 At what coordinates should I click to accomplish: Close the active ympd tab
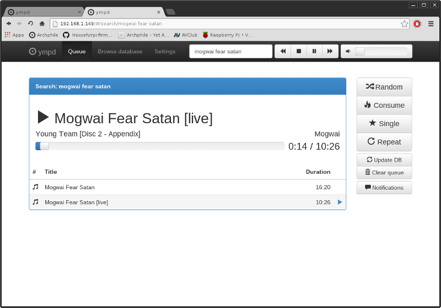[x=159, y=12]
